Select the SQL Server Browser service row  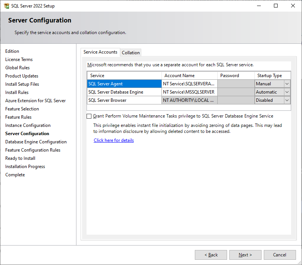[124, 100]
